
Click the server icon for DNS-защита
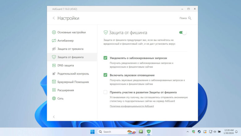pos(54,65)
